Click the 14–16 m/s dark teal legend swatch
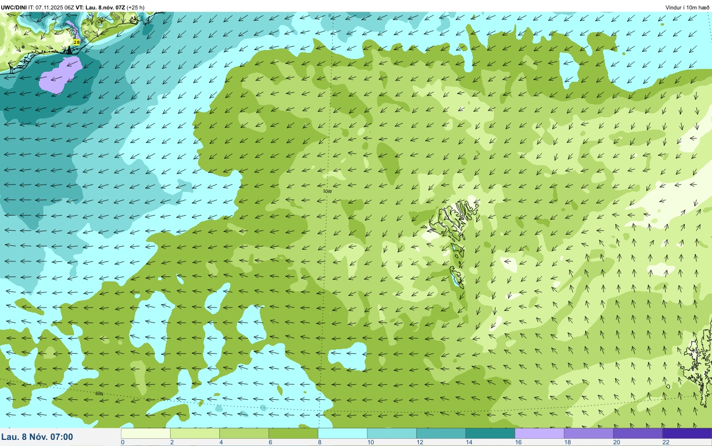Viewport: 712px width, 446px height. coord(490,433)
